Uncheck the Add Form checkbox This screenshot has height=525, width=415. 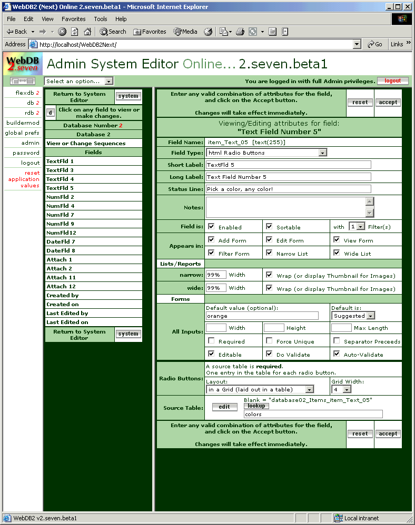[x=211, y=239]
